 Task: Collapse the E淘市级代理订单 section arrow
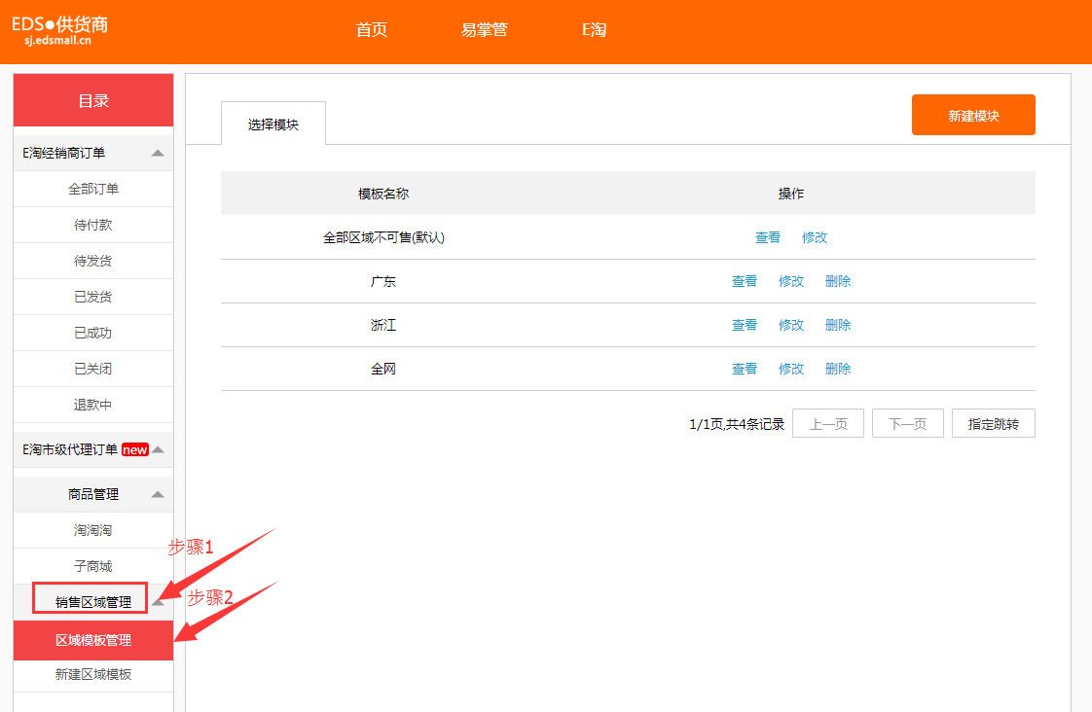(158, 449)
